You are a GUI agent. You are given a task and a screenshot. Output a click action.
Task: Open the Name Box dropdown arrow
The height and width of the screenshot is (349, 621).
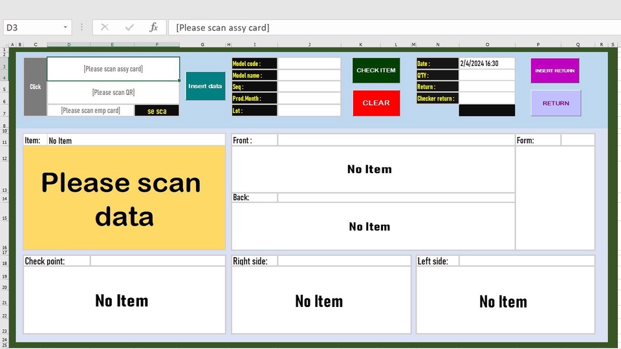pos(65,27)
